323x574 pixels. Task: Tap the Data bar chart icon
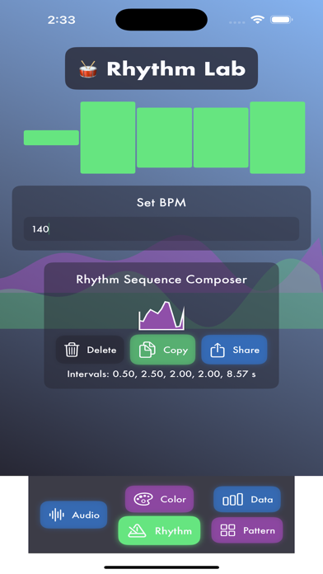coord(232,499)
